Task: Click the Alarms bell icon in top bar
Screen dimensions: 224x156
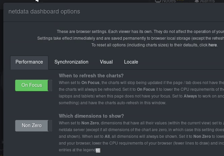Action: pyautogui.click(x=197, y=1)
